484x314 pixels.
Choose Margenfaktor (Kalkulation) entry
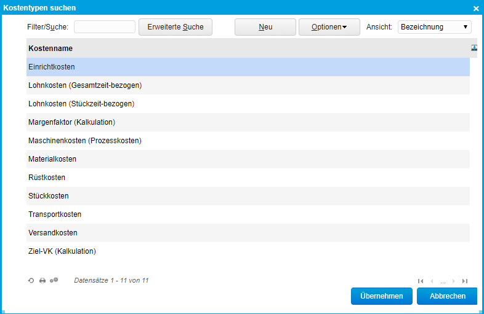(x=248, y=122)
